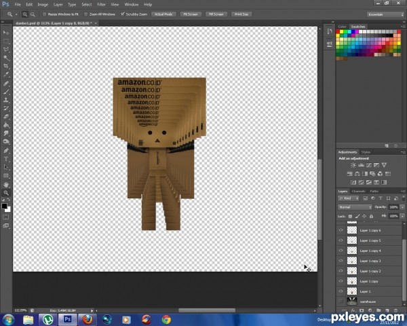
Task: Choose zoom in mode in options bar
Action: (x=25, y=14)
